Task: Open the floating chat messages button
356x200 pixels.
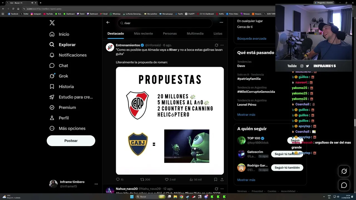Action: pos(344,185)
